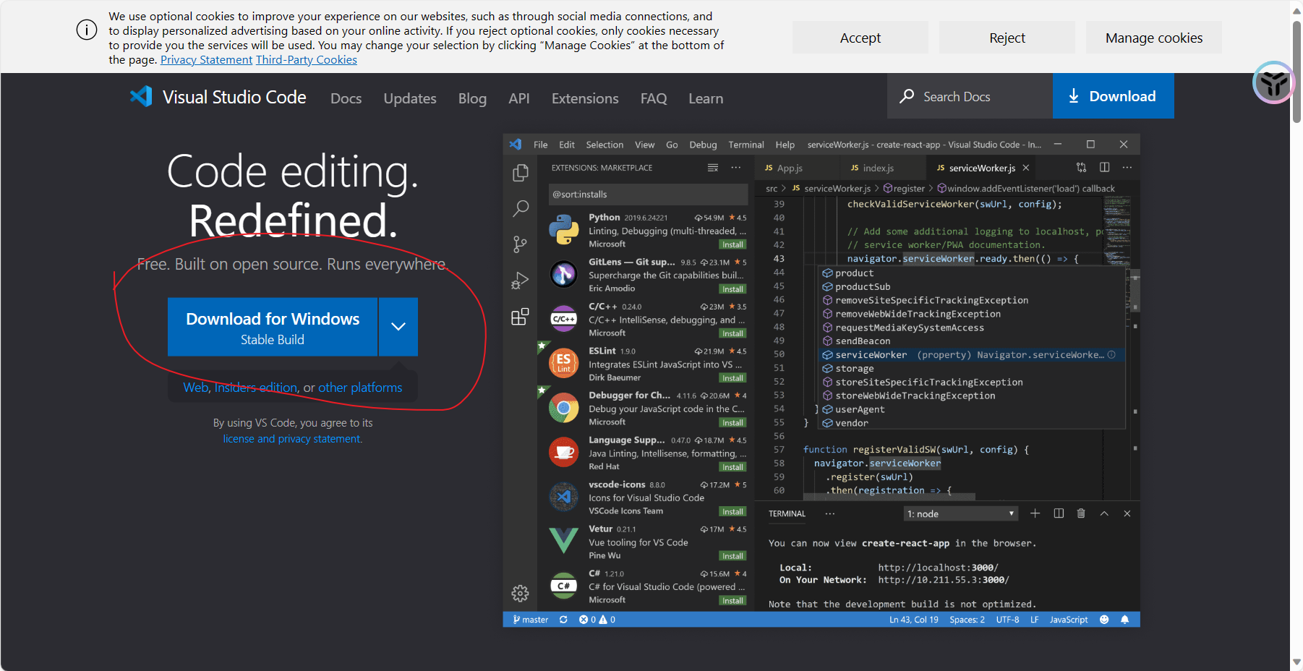Screen dimensions: 1303x671
Task: Open the Run and Debug activity icon
Action: click(x=520, y=281)
